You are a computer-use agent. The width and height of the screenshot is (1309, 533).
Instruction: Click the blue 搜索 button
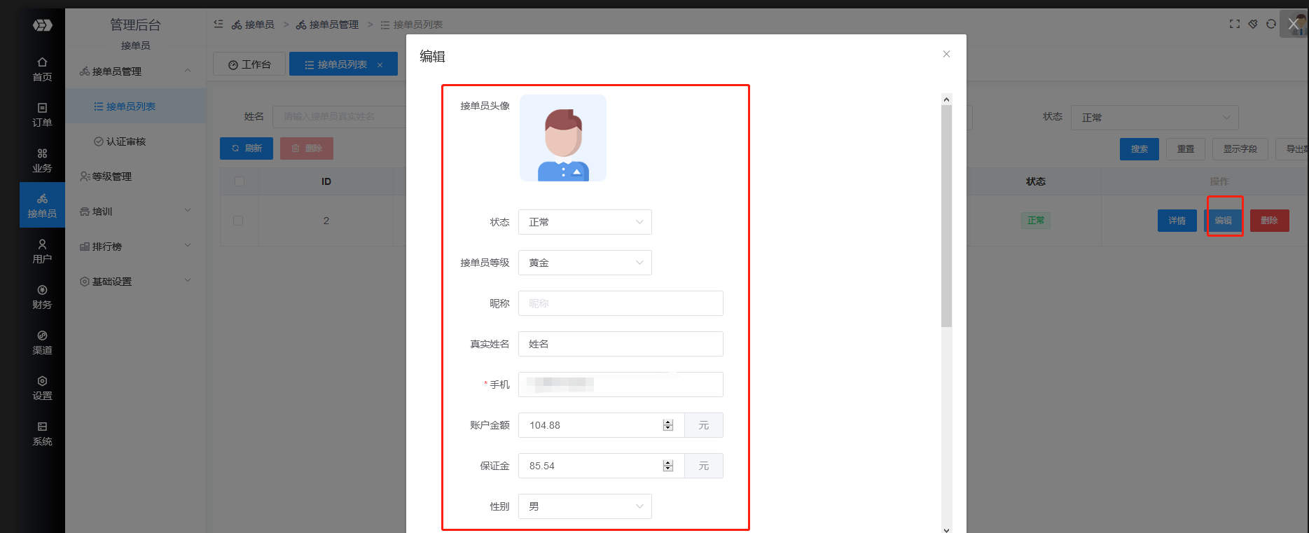(1140, 149)
